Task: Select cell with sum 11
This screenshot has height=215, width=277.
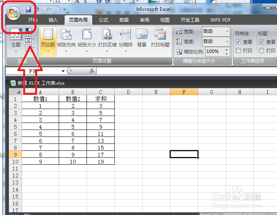Action: point(101,133)
